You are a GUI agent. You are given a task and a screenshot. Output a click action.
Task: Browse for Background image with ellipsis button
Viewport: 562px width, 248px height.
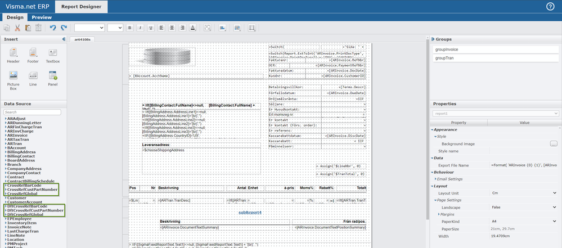click(554, 144)
